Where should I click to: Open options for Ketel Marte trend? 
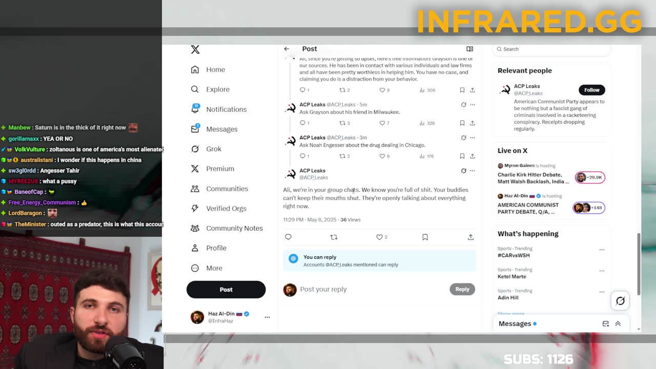(x=602, y=271)
